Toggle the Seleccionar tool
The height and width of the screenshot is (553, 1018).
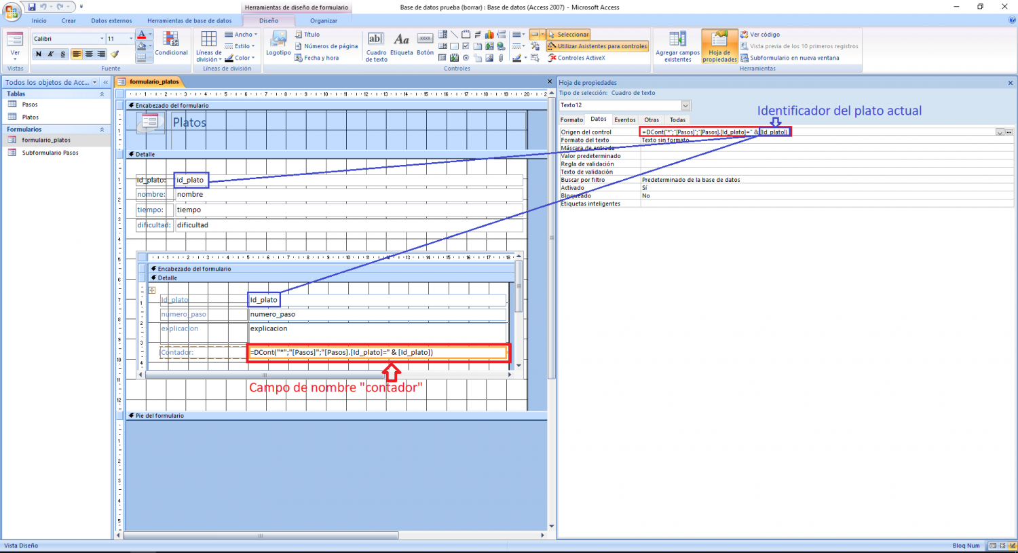pyautogui.click(x=569, y=35)
